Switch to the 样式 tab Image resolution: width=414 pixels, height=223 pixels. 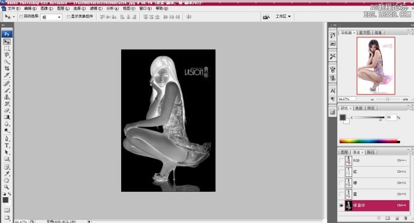coord(371,108)
